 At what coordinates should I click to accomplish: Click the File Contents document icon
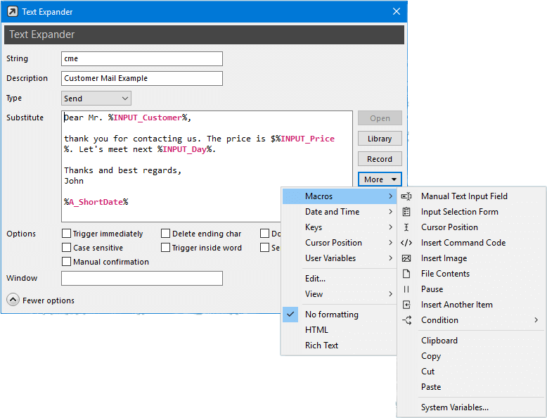click(x=406, y=274)
